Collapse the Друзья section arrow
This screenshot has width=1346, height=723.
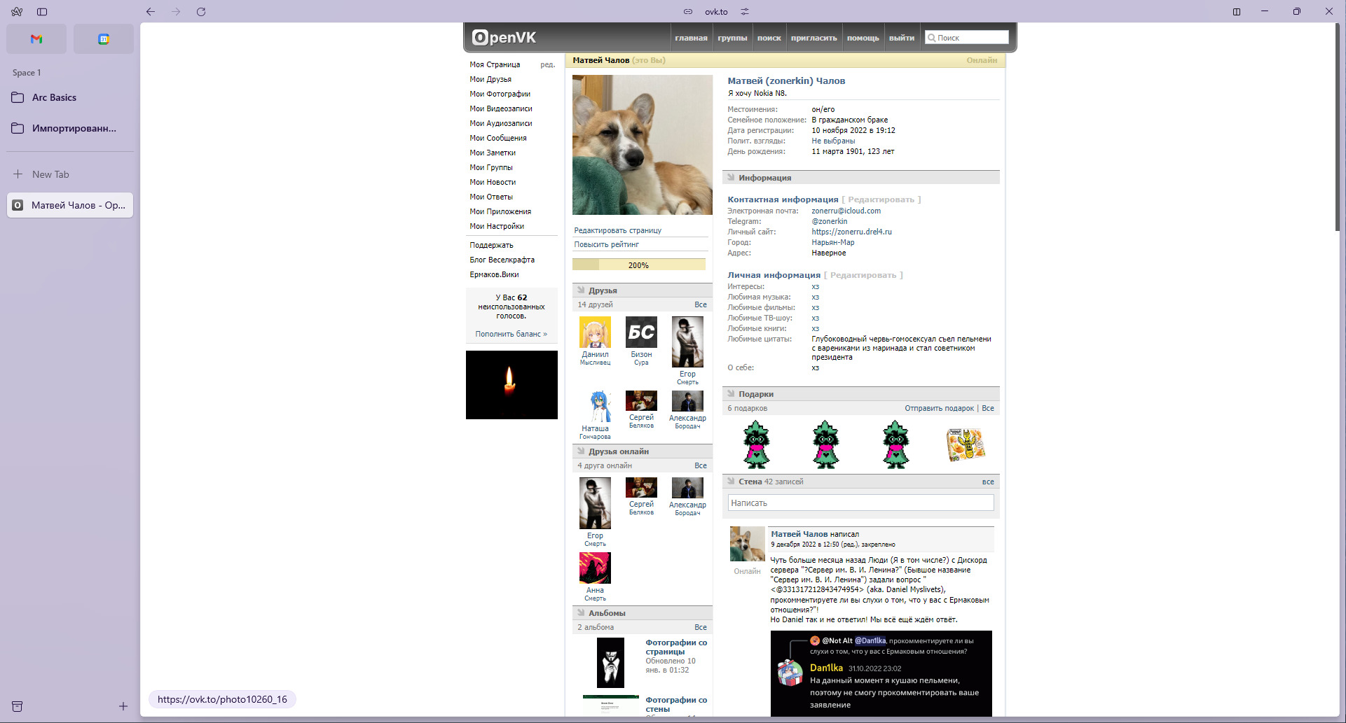pos(581,290)
